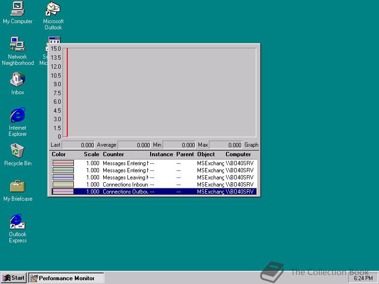Select the blue Messages Leaving counter row
Screen dimensions: 379x284
tap(154, 177)
